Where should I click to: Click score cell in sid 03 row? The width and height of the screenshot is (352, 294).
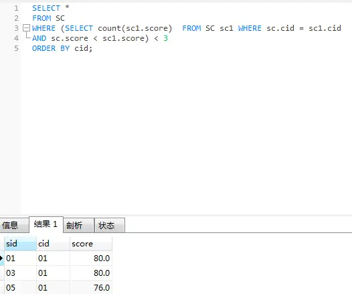[x=91, y=273]
